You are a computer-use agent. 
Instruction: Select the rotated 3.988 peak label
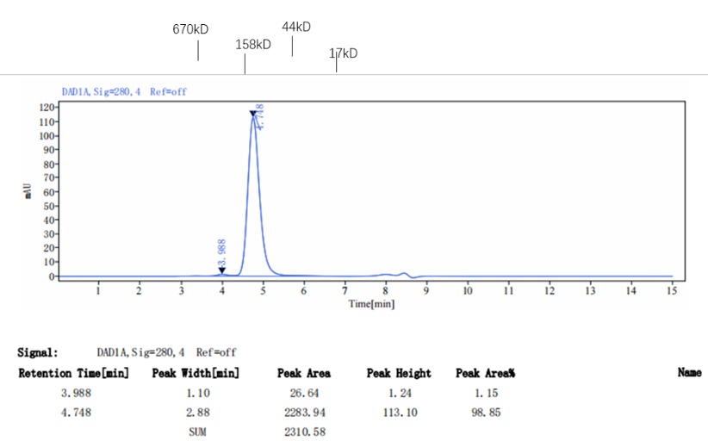tap(222, 252)
